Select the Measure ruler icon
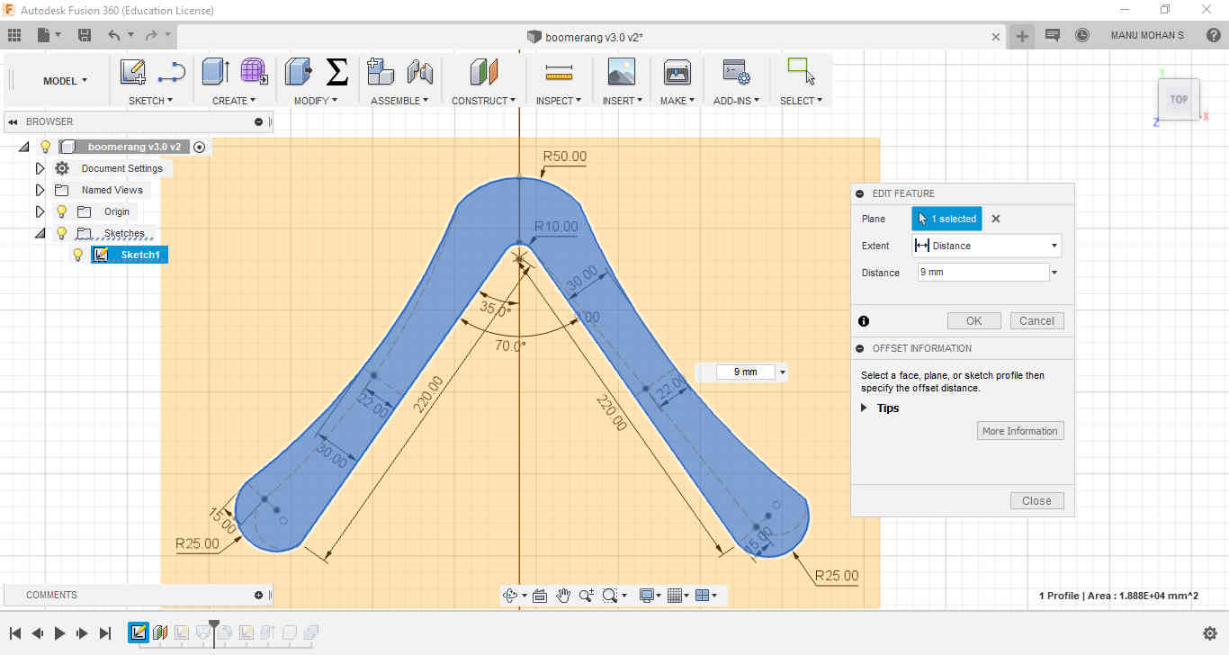Image resolution: width=1229 pixels, height=655 pixels. (559, 72)
